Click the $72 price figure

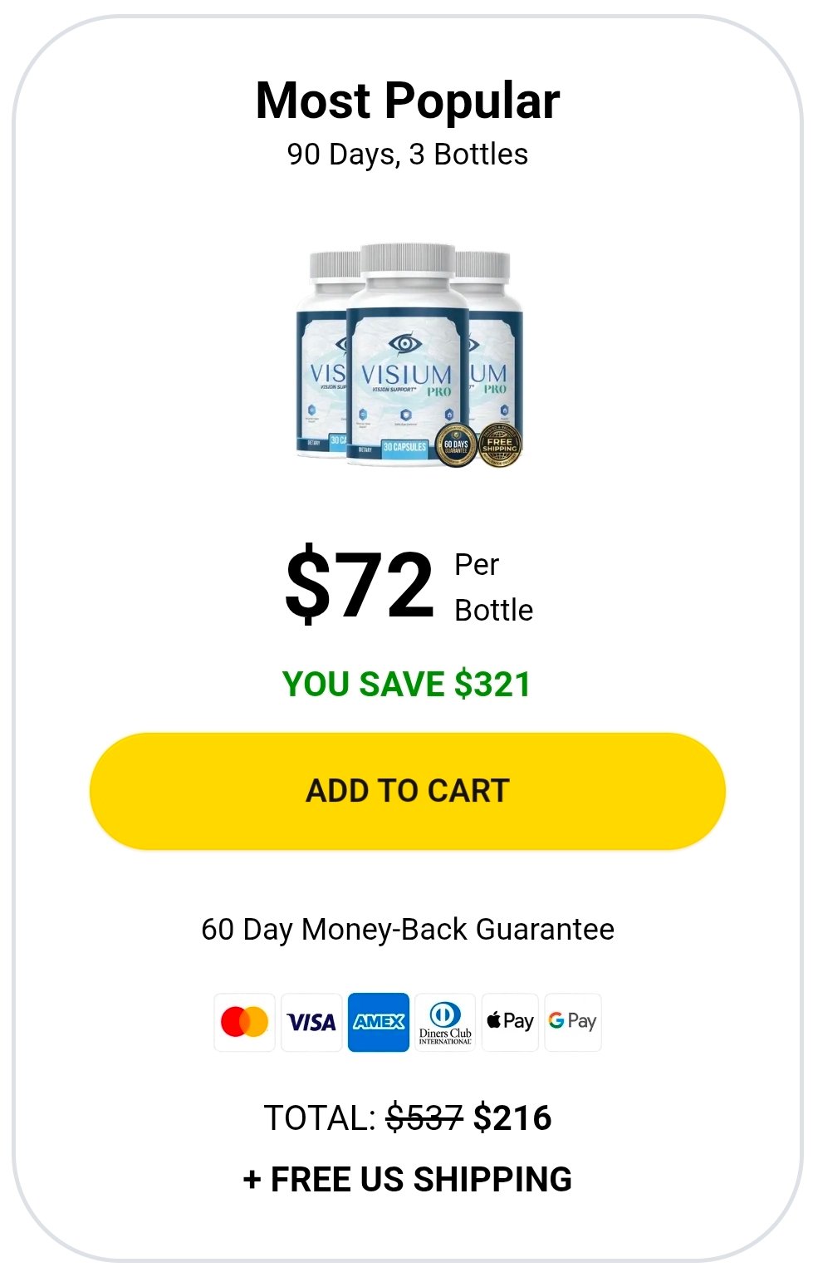pyautogui.click(x=359, y=586)
